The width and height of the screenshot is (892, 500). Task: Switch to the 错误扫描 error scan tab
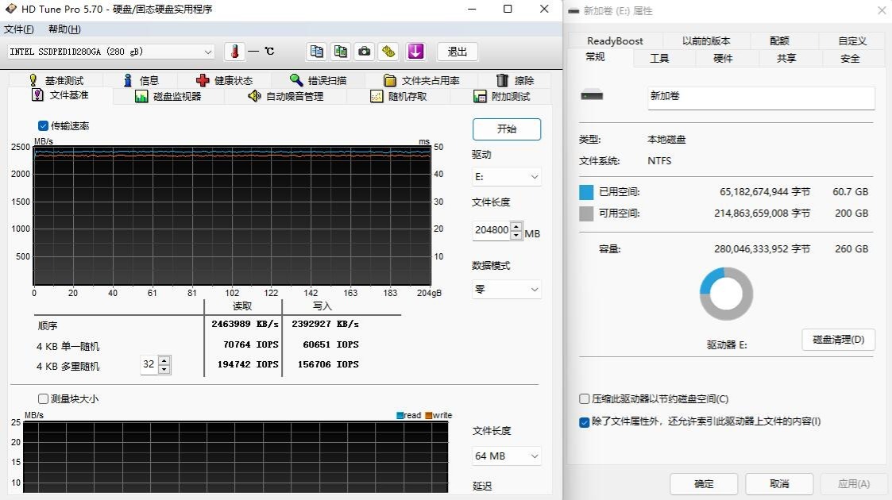(318, 80)
